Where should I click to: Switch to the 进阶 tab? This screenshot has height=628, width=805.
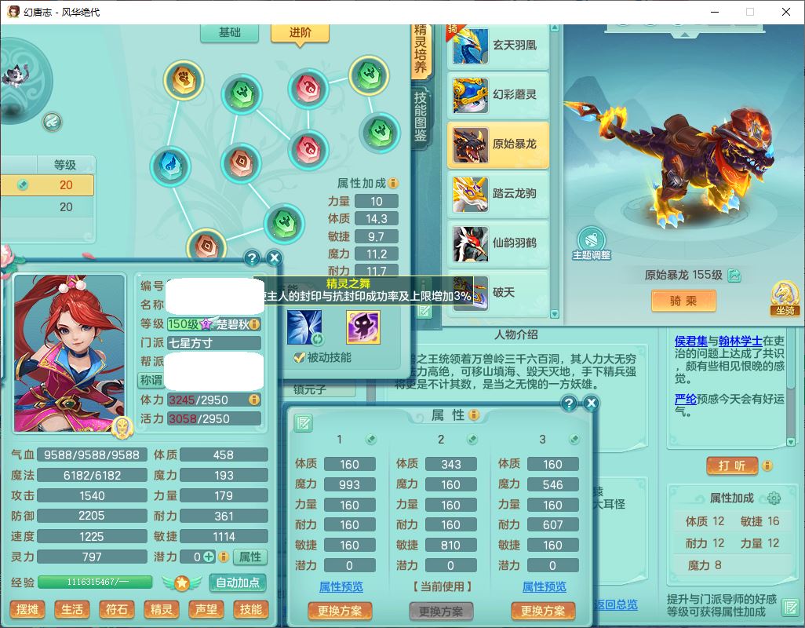click(300, 32)
